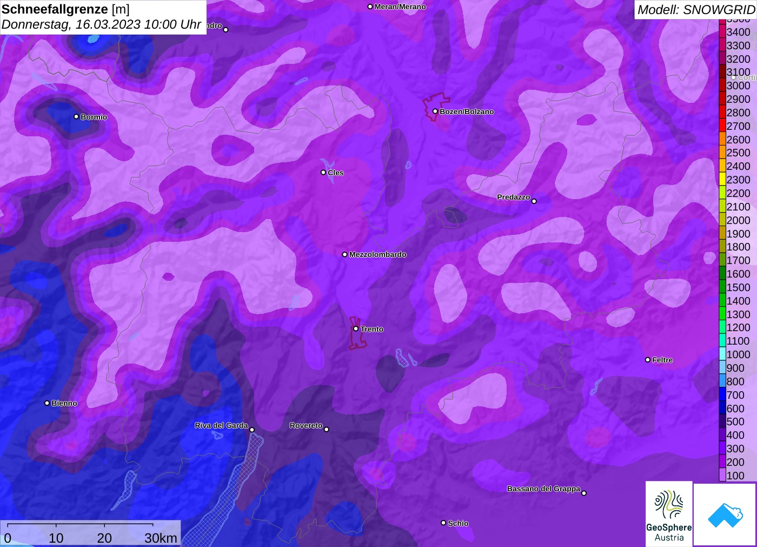
Task: Select the Bassano del Grappa marker dot
Action: tap(584, 493)
